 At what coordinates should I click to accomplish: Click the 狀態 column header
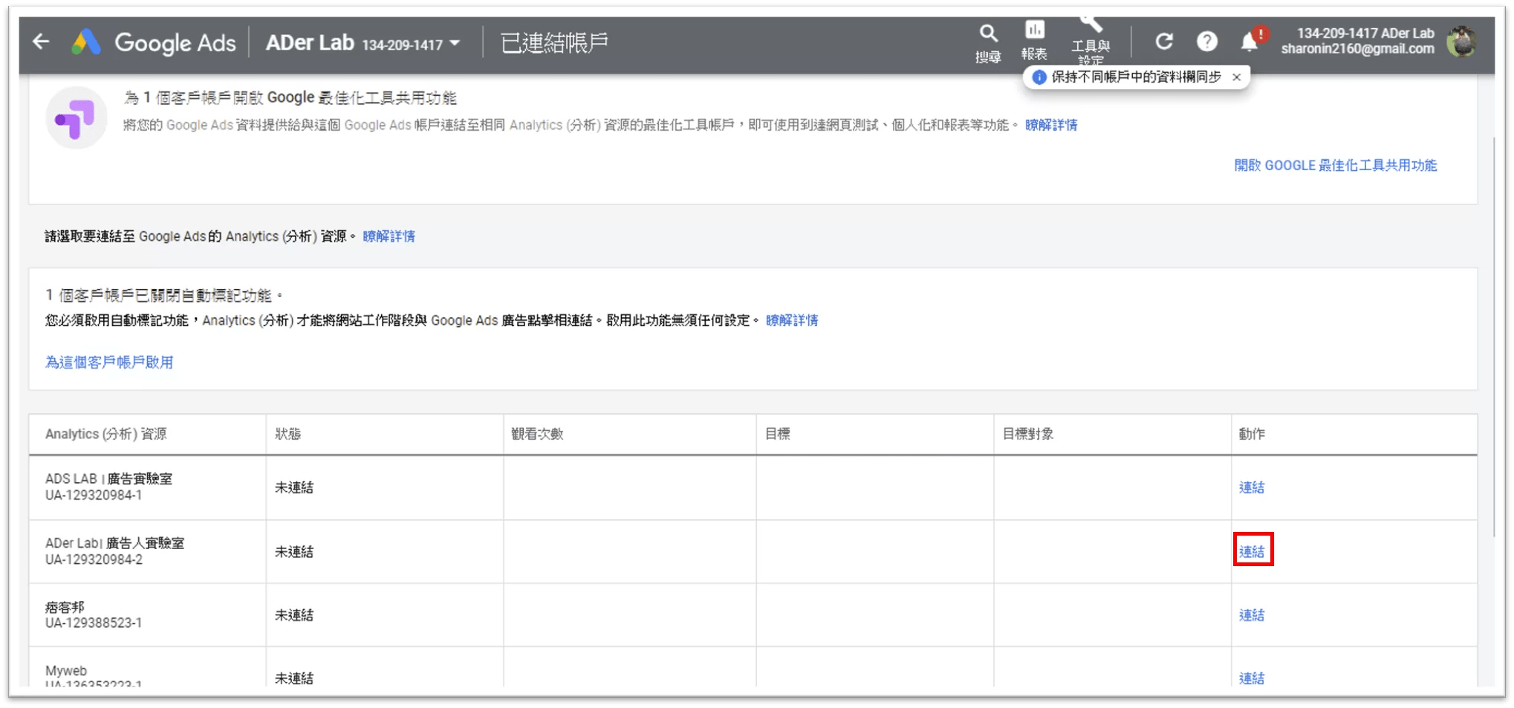pyautogui.click(x=288, y=434)
